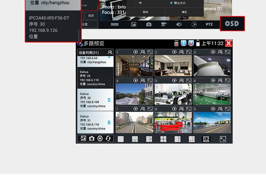The width and height of the screenshot is (266, 186).
Task: Start playback on channel 3
Action: point(213,52)
